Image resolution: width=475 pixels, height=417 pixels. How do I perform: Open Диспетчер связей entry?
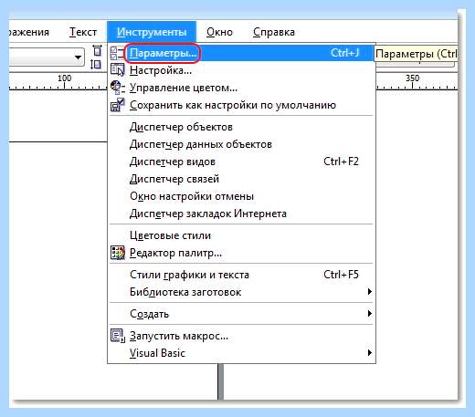coord(241,179)
